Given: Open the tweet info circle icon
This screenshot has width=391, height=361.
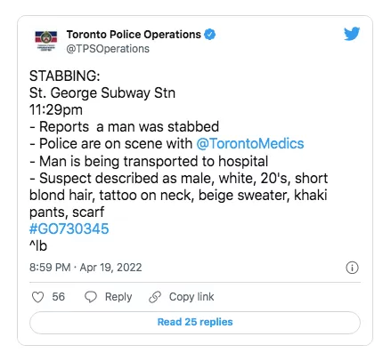Looking at the screenshot, I should tap(352, 268).
